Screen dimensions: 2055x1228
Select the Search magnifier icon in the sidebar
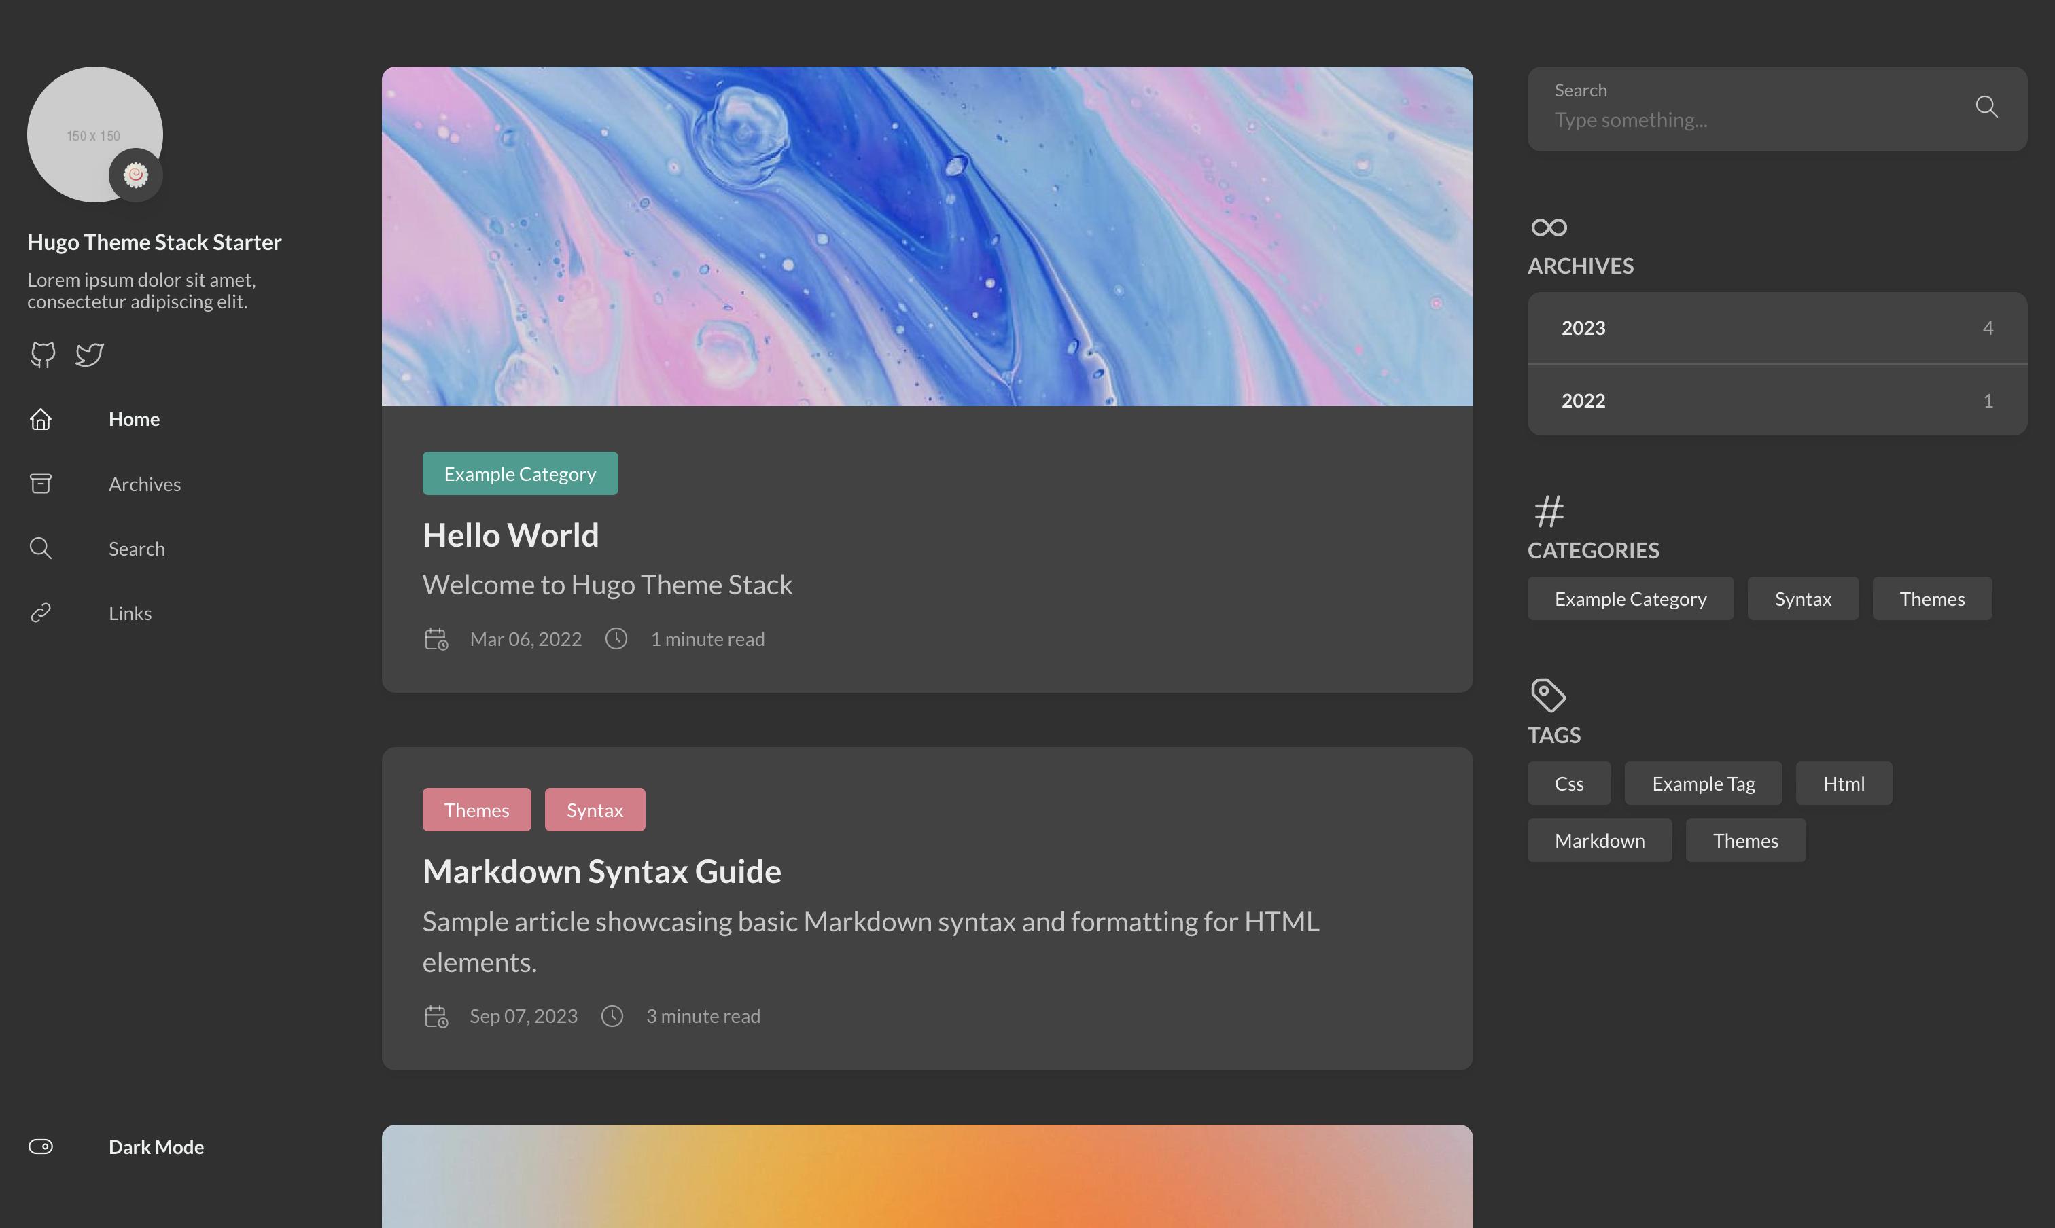pyautogui.click(x=41, y=548)
